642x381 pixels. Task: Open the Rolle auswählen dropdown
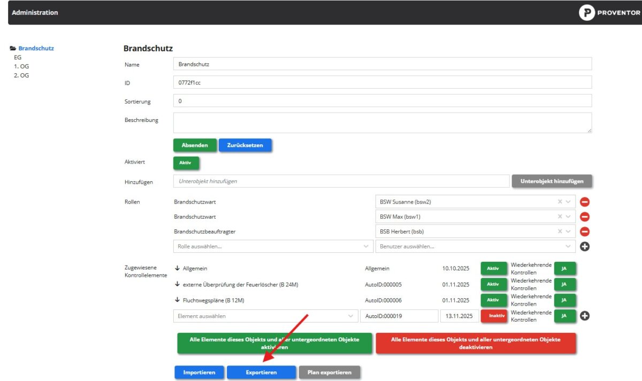pos(273,246)
